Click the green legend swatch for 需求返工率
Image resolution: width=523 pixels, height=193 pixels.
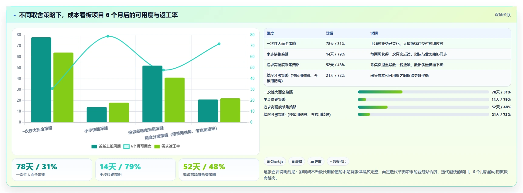click(x=157, y=146)
